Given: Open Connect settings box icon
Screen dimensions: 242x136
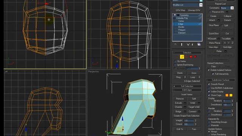Looking at the screenshot, I should (199, 111).
